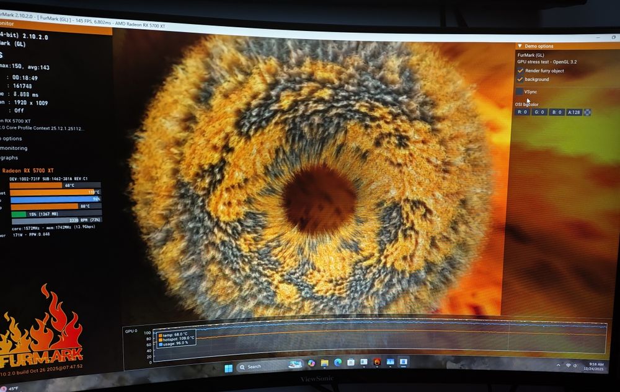Viewport: 620px width, 392px height.
Task: Uncheck the Render furry object checkbox
Action: pos(520,71)
